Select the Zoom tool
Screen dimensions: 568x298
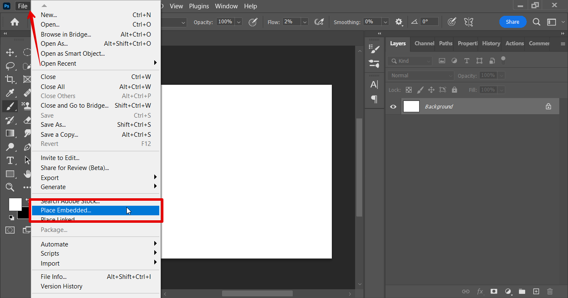click(x=10, y=187)
